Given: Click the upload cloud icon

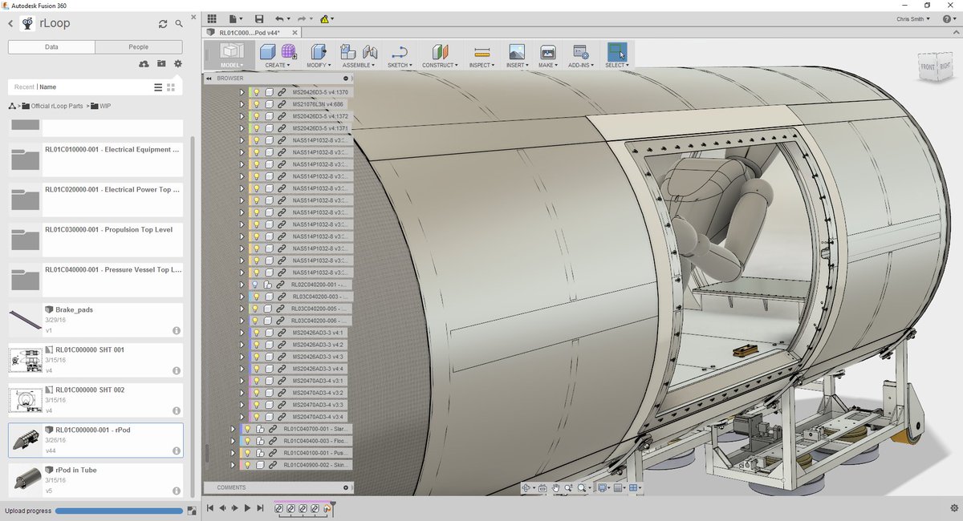Looking at the screenshot, I should [144, 63].
